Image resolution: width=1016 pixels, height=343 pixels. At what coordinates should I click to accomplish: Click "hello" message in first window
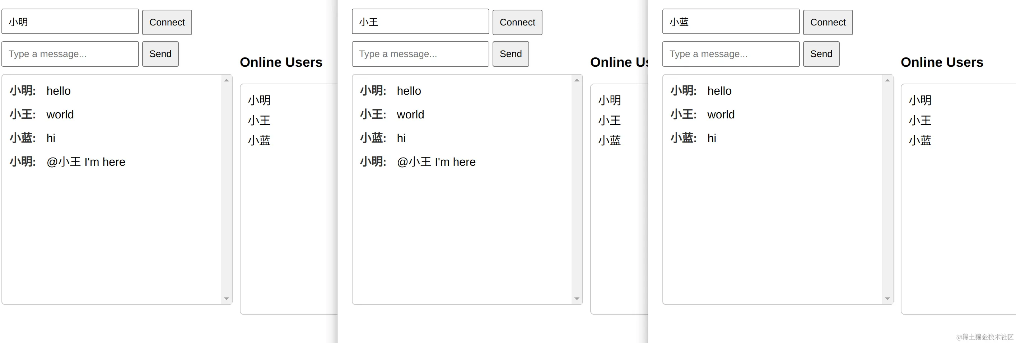pyautogui.click(x=59, y=91)
